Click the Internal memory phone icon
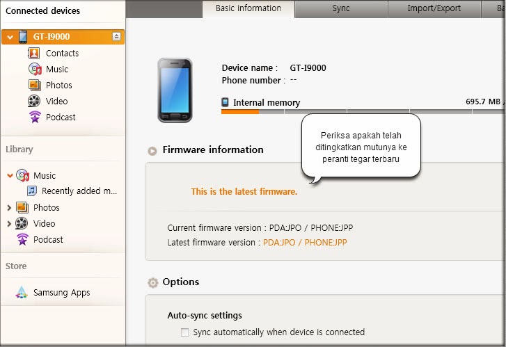The height and width of the screenshot is (347, 506). [x=225, y=102]
